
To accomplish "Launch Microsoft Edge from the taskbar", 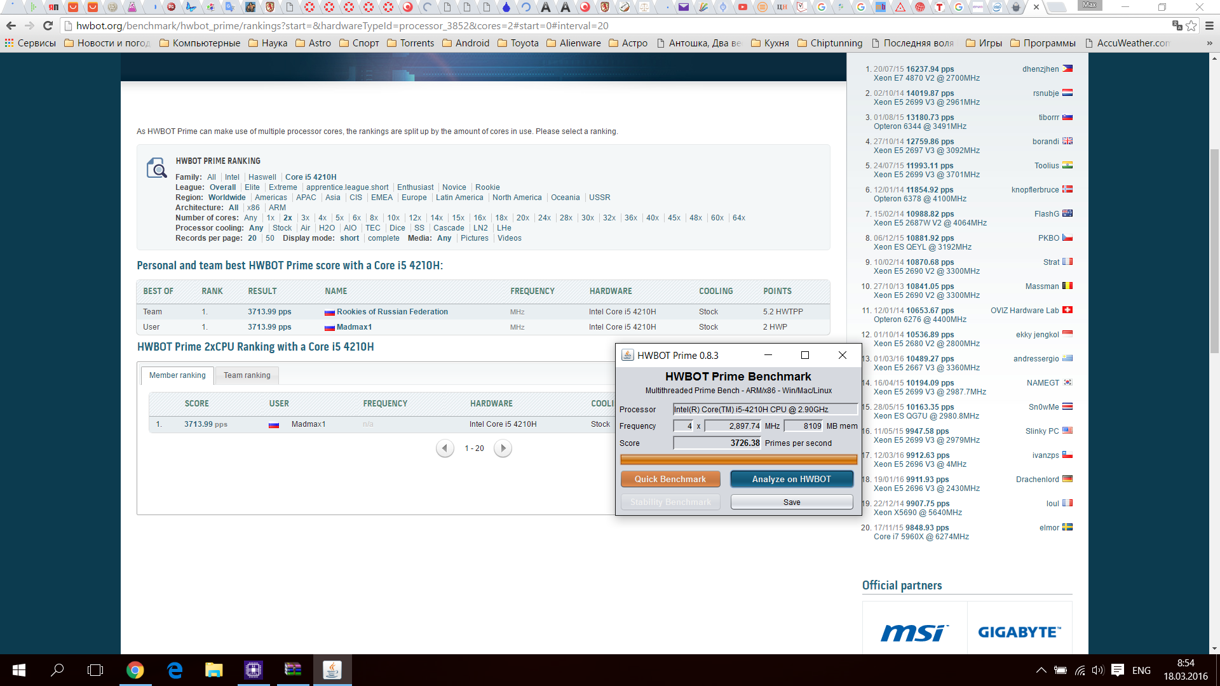I will (x=174, y=670).
